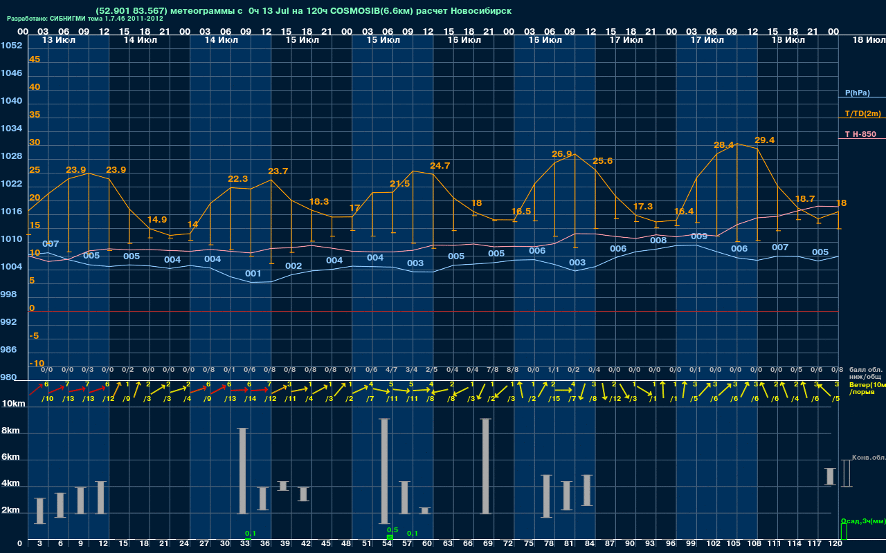Click the -10 temperature axis label
Viewport: 886px width, 553px height.
(37, 364)
